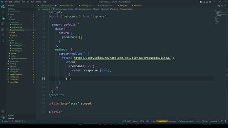228x128 pixels.
Task: Click the unsaved dot on ListaProductos.vue tab
Action: point(56,6)
